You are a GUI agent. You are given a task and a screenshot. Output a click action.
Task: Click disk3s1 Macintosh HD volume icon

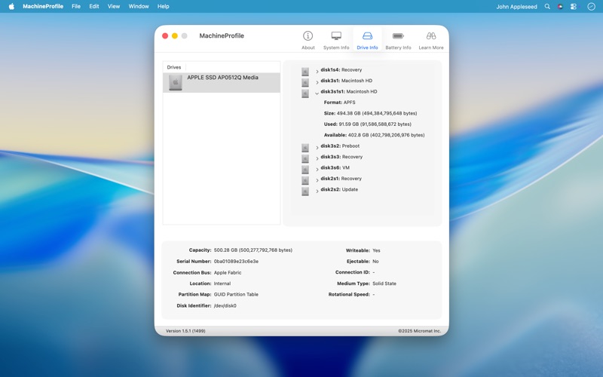pyautogui.click(x=305, y=82)
